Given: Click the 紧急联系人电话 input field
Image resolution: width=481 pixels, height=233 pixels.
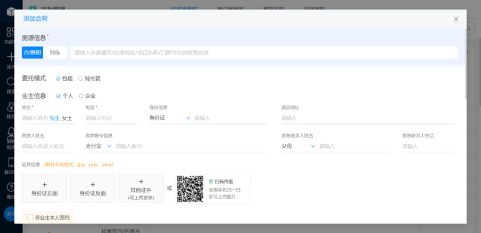Looking at the screenshot, I should pyautogui.click(x=428, y=146).
